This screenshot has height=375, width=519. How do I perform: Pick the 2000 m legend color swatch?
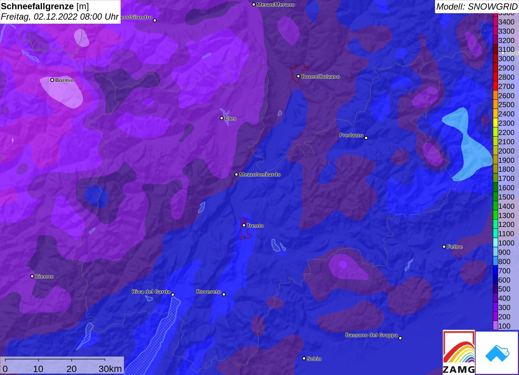[495, 151]
